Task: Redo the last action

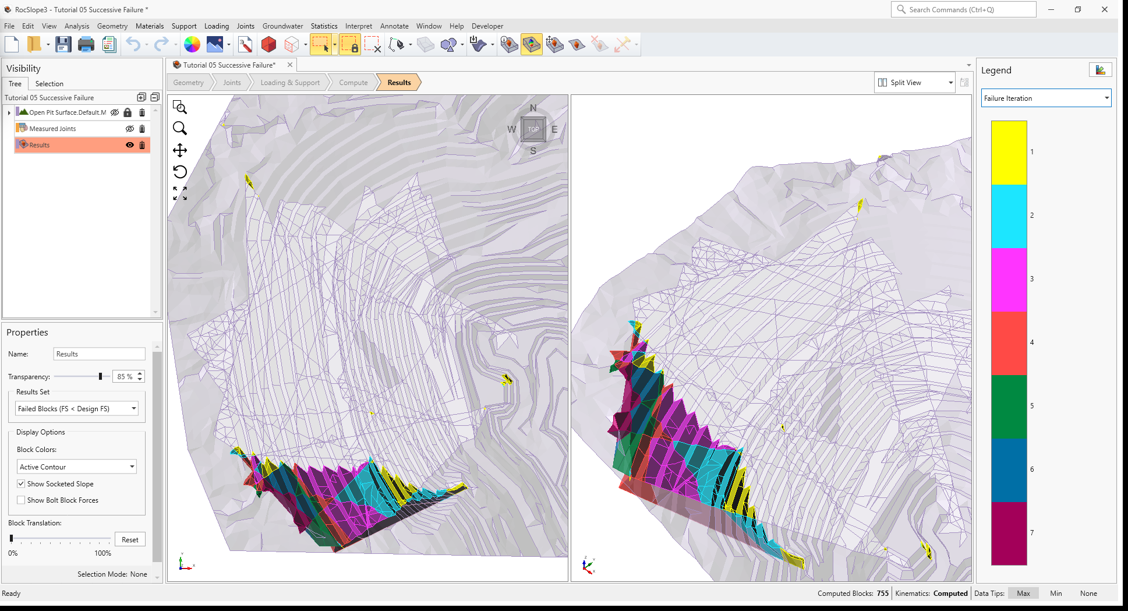Action: (161, 44)
